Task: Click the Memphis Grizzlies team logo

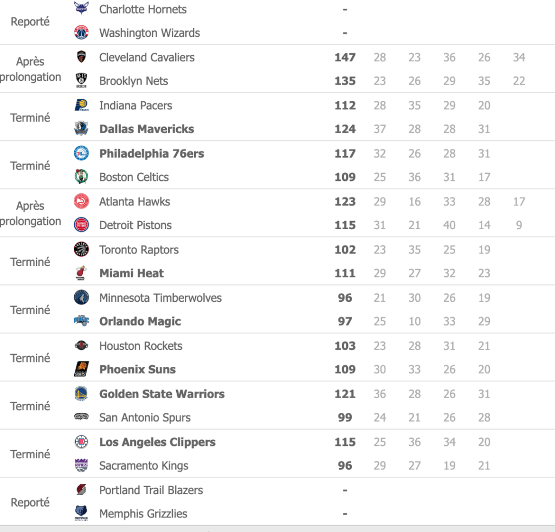Action: pos(81,514)
